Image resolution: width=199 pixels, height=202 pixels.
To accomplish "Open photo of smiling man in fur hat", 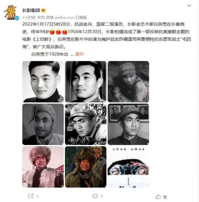I will click(86, 167).
